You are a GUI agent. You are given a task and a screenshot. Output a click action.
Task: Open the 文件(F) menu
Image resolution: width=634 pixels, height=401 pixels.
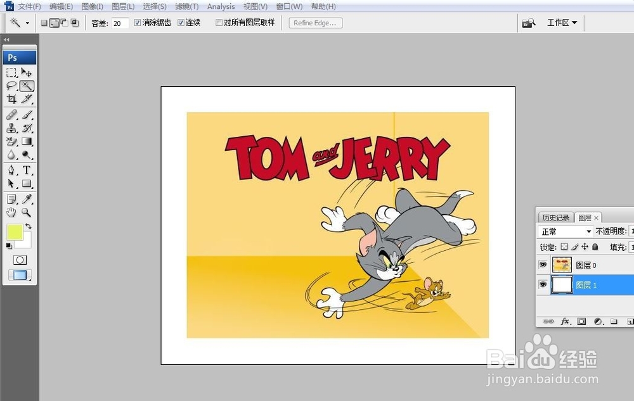(x=30, y=6)
